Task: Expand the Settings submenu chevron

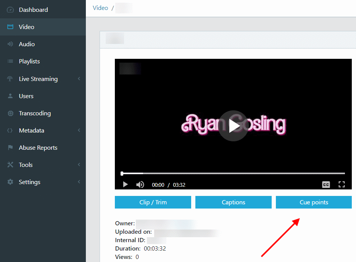Action: click(79, 181)
